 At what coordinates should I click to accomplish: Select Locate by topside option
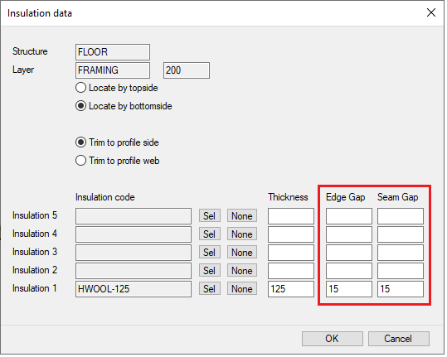pyautogui.click(x=117, y=88)
